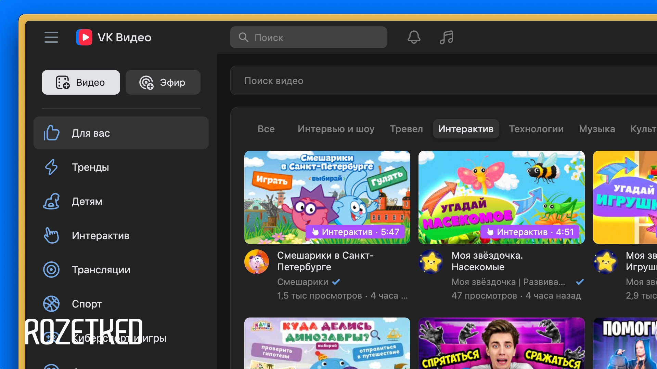657x369 pixels.
Task: Play the Спрятаться Сражаться thumbnail
Action: tap(502, 343)
